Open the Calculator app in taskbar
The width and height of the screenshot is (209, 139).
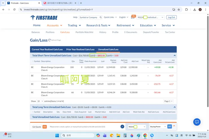point(125,135)
